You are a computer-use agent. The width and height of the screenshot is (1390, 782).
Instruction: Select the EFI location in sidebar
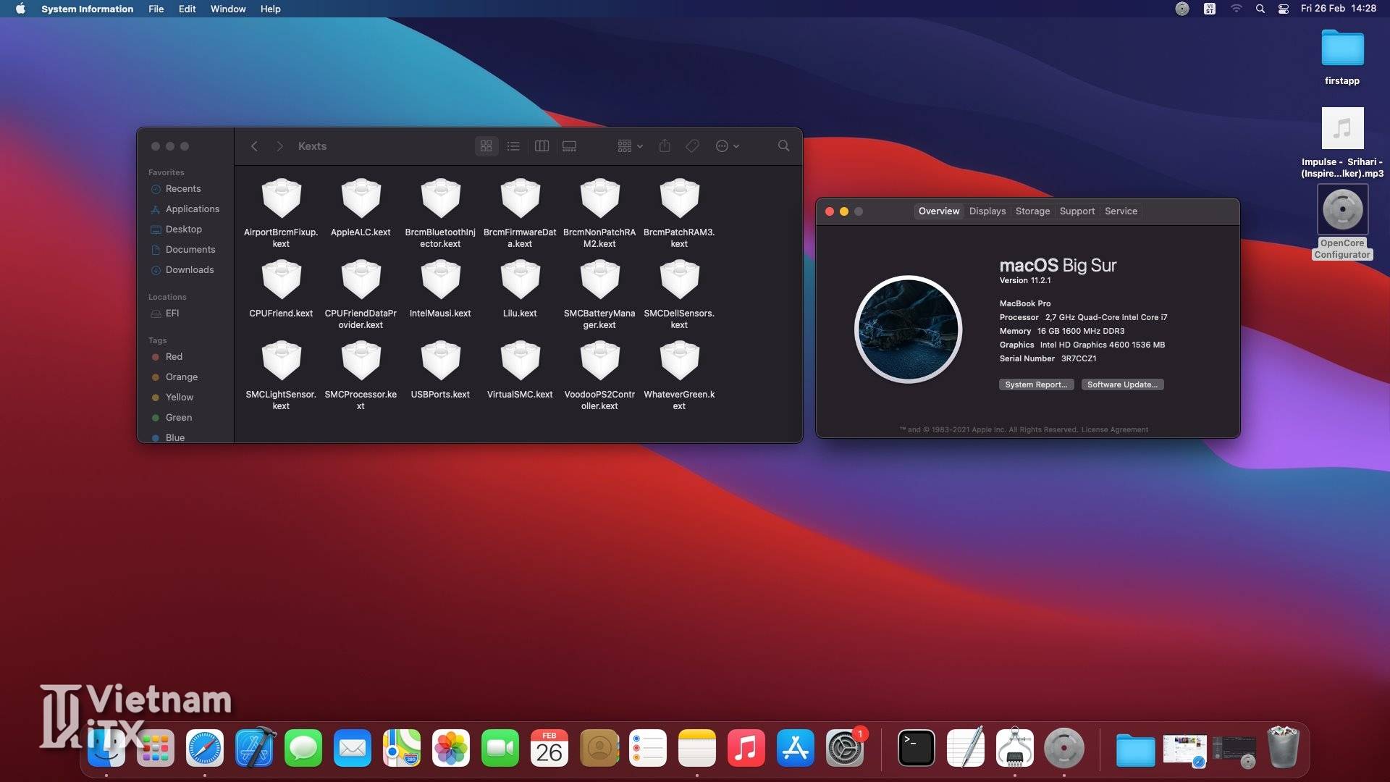[172, 314]
